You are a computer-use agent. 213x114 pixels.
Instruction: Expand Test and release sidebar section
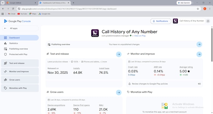pyautogui.click(x=20, y=63)
